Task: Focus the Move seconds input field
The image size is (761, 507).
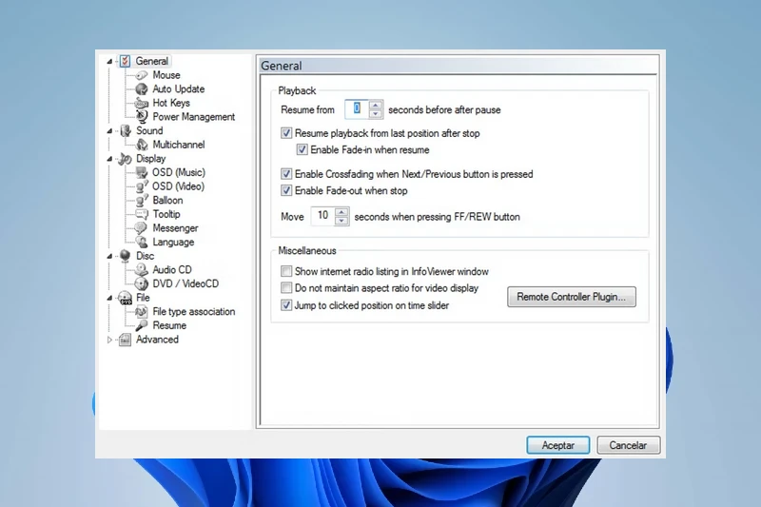Action: [x=323, y=216]
